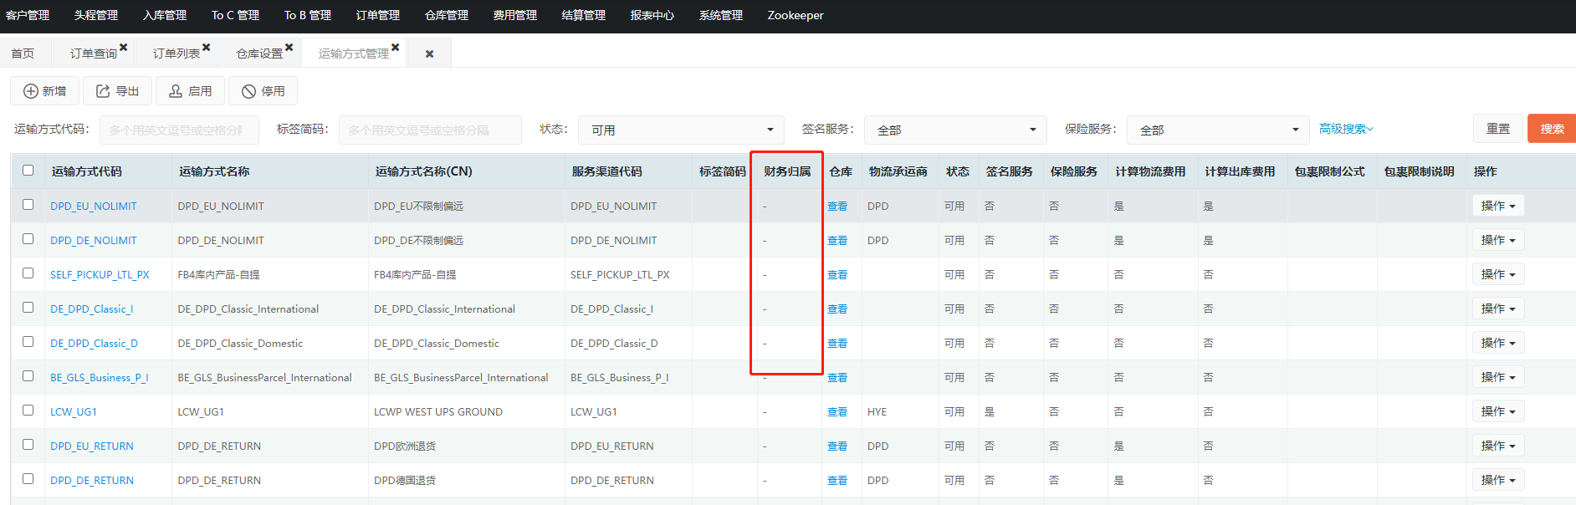Open the 客户管理 menu
This screenshot has height=505, width=1576.
tap(28, 15)
